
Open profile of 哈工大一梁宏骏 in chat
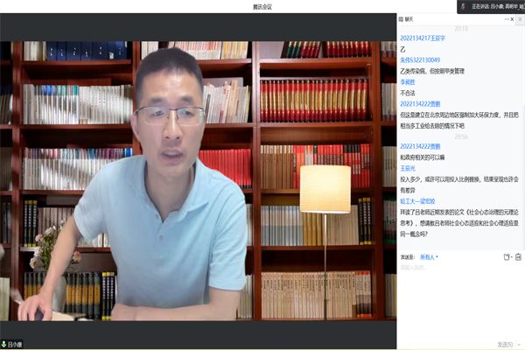[x=417, y=199]
